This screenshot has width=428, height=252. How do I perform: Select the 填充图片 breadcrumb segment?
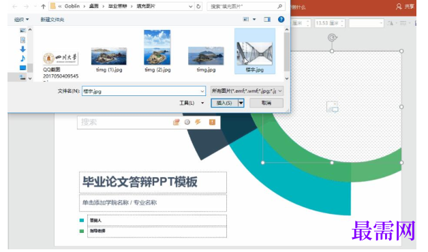tap(146, 6)
